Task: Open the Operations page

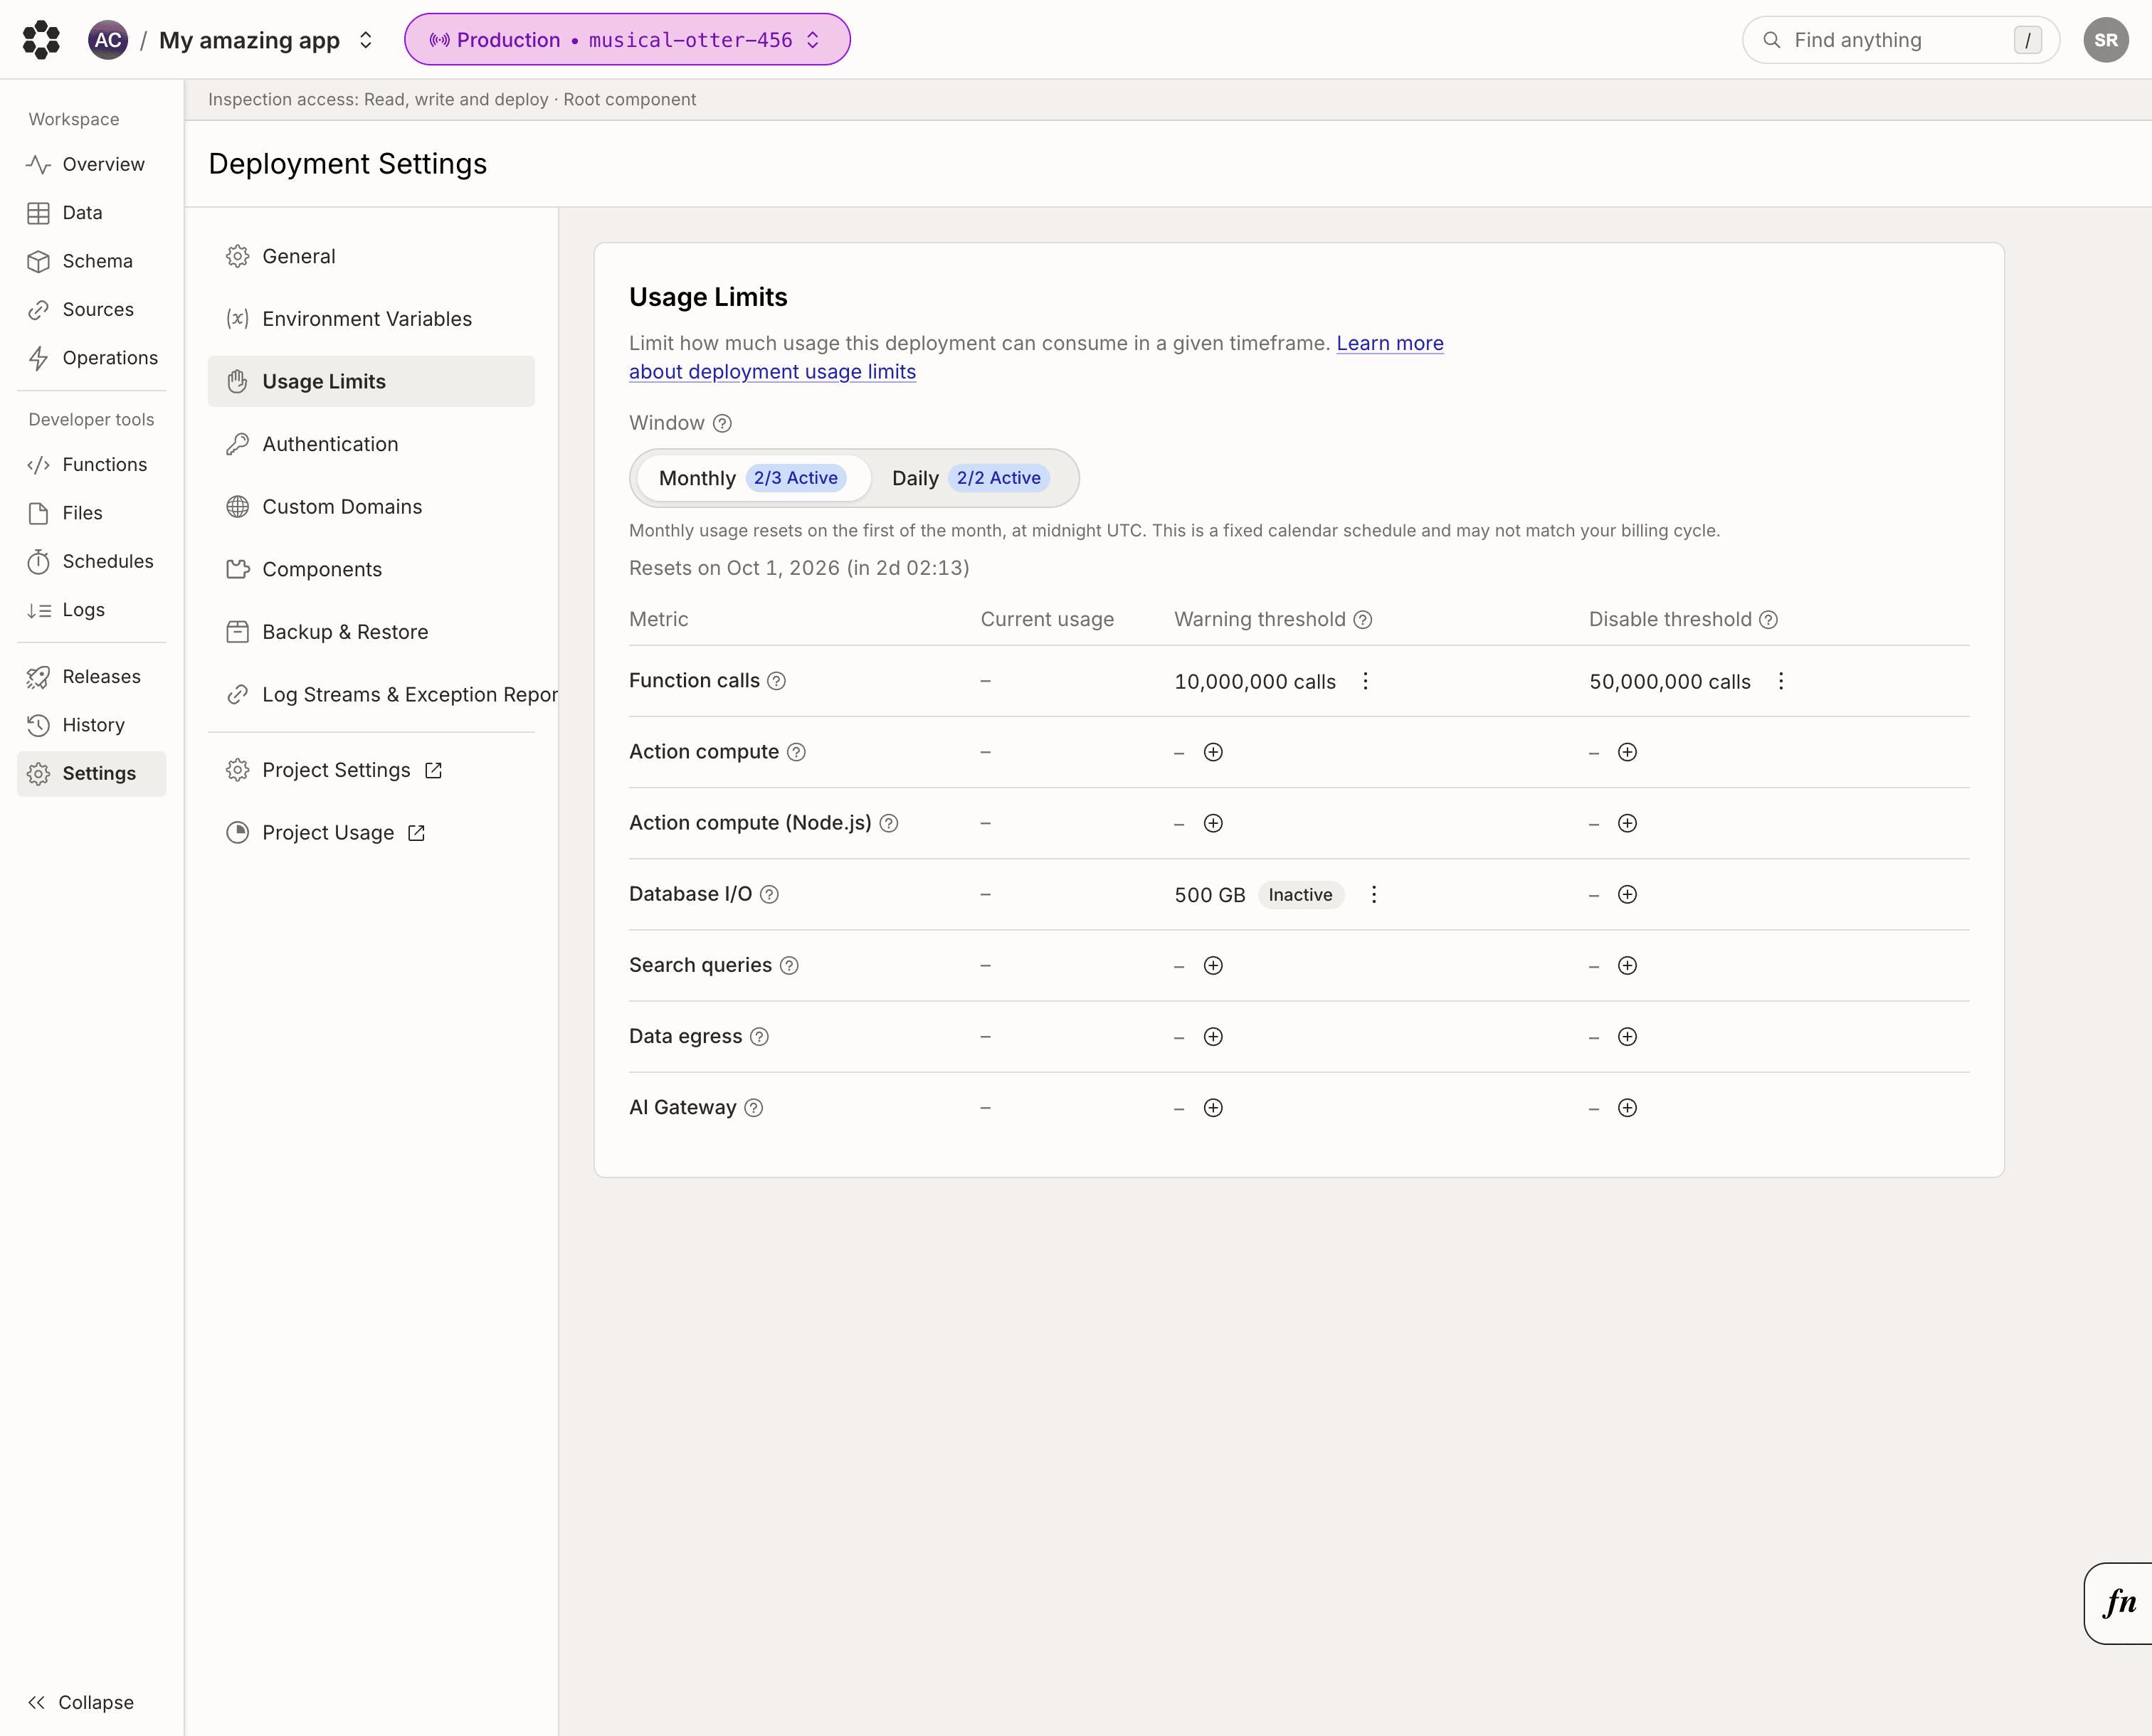Action: click(x=91, y=358)
